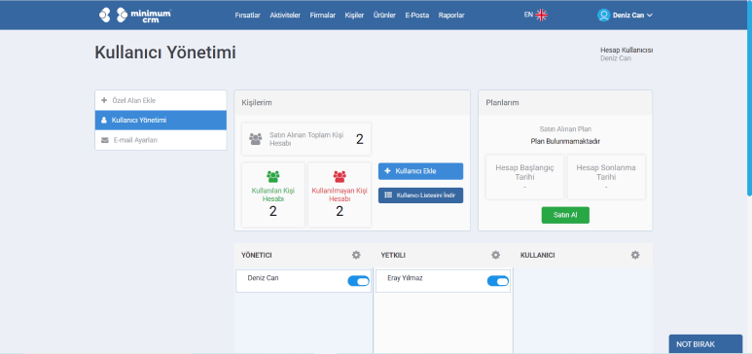Click the gray people icon for total accounts
The image size is (752, 354).
click(256, 139)
